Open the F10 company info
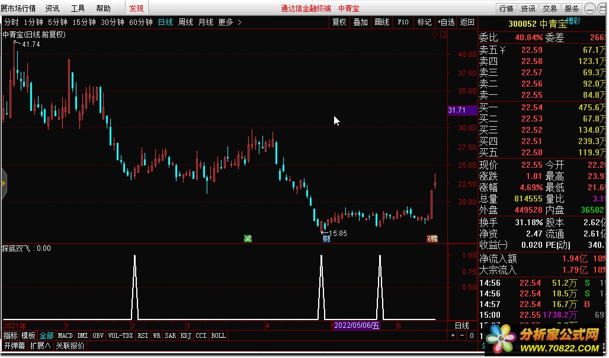 click(x=403, y=23)
